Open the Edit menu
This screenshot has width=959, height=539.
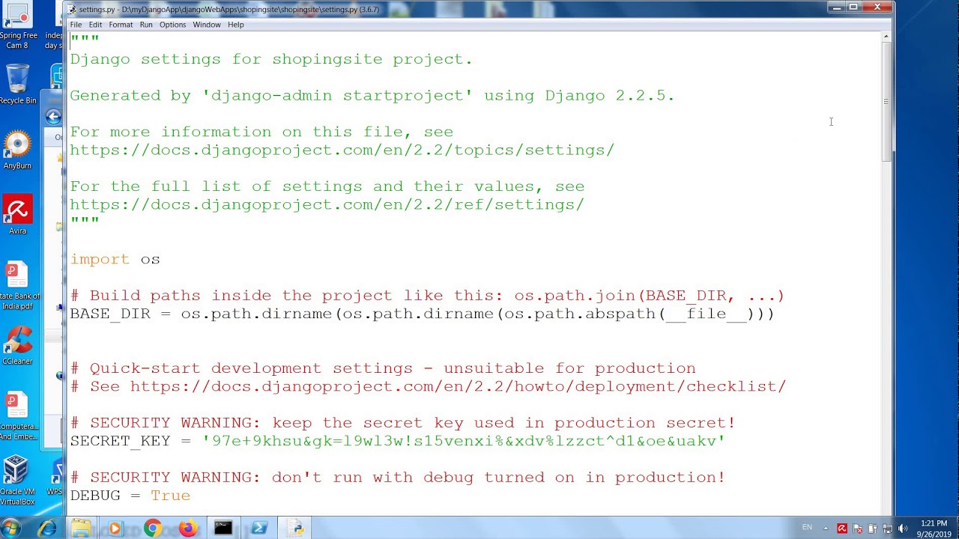click(x=95, y=25)
